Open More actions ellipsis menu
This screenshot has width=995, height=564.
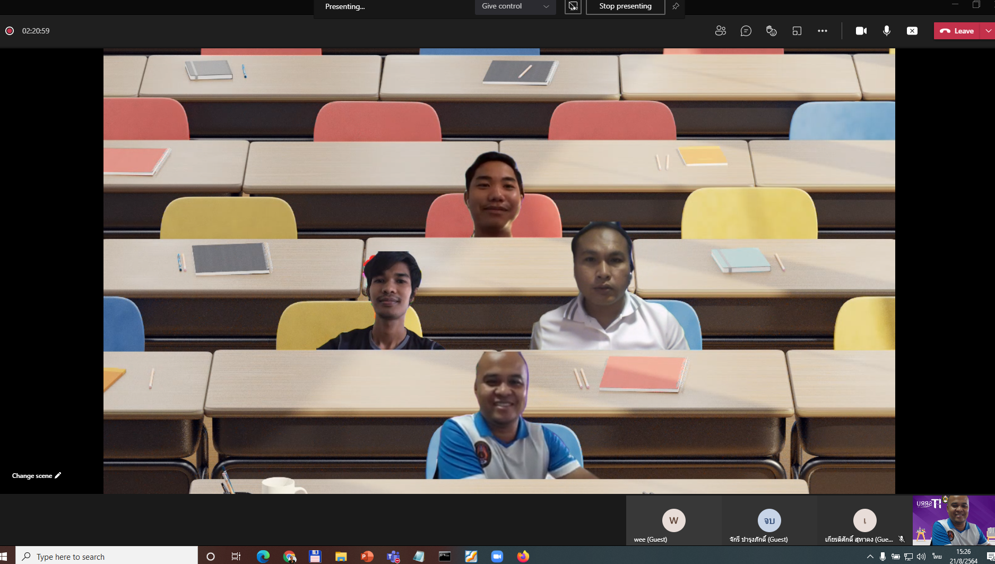pos(822,31)
